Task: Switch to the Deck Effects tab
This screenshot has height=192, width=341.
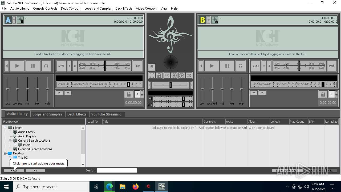Action: pos(77,114)
